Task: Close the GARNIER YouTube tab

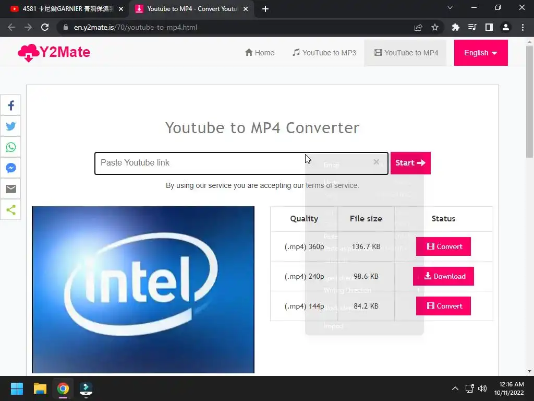Action: 121,9
